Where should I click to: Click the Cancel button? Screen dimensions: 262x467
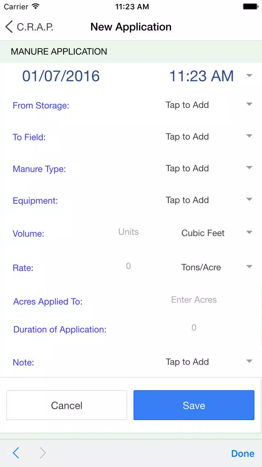(x=67, y=405)
